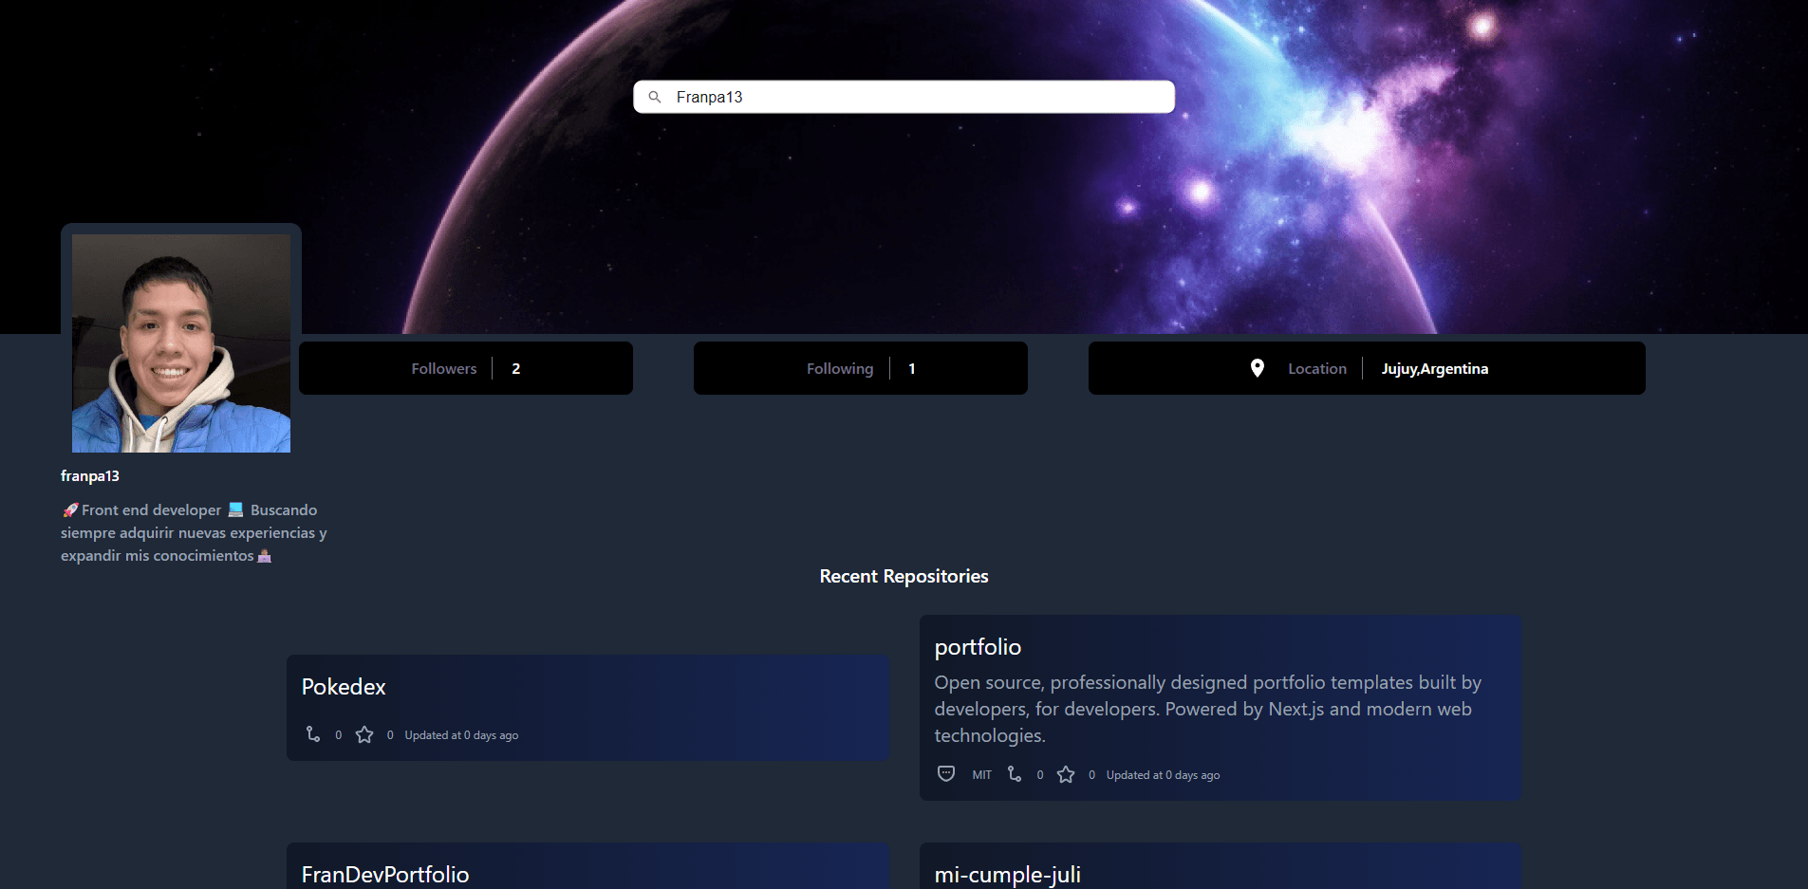Click the portfolio repository description text
Screen dimensions: 1808x889
pos(1207,709)
